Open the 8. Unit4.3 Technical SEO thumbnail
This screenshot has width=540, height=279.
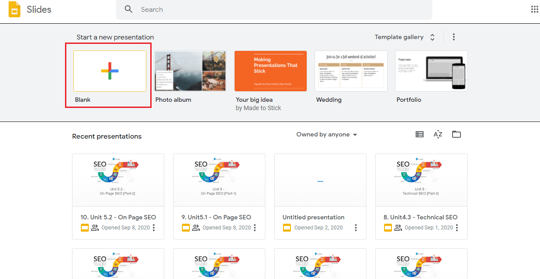click(x=421, y=180)
